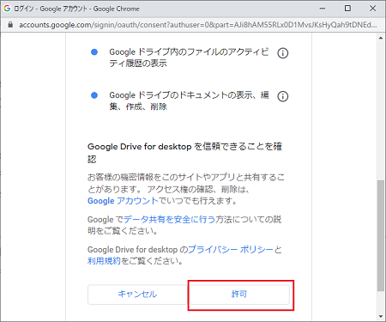Click the vertical scrollbar thumb
The image size is (386, 322).
coord(381,235)
